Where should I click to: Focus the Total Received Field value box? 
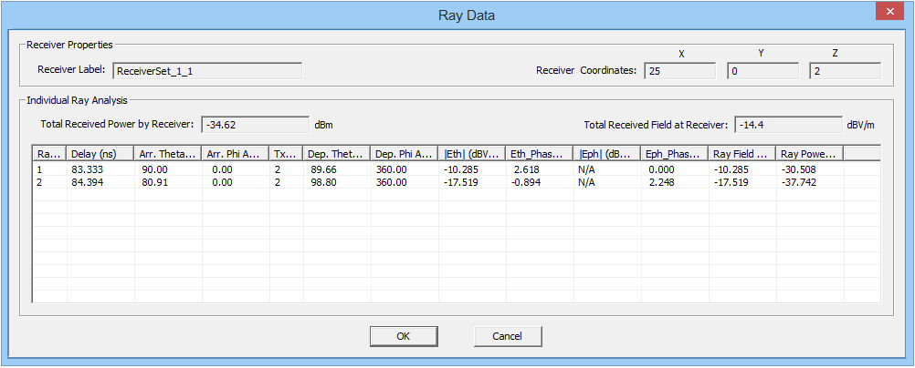pos(788,125)
